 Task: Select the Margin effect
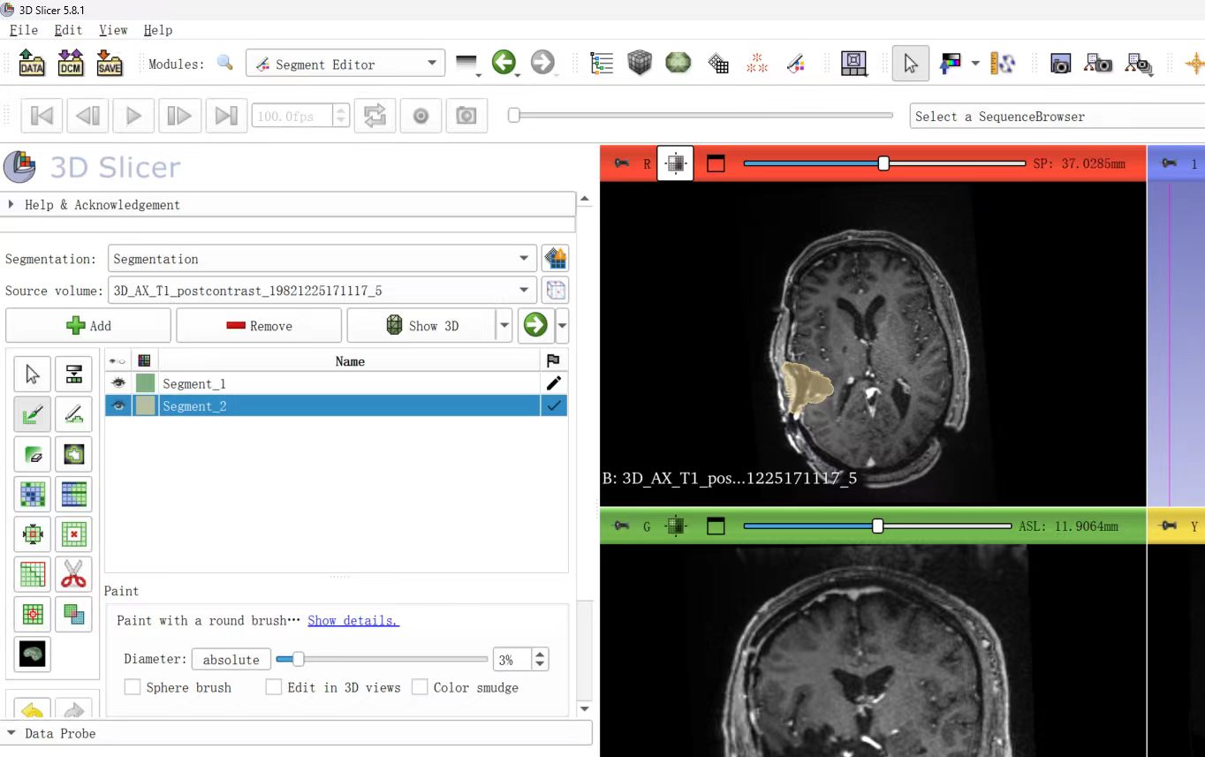click(x=33, y=534)
